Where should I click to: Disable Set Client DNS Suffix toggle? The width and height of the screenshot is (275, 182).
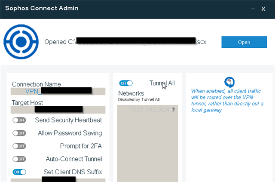[x=19, y=172]
